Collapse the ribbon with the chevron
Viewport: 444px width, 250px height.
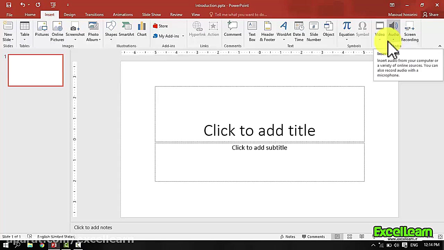[x=440, y=46]
